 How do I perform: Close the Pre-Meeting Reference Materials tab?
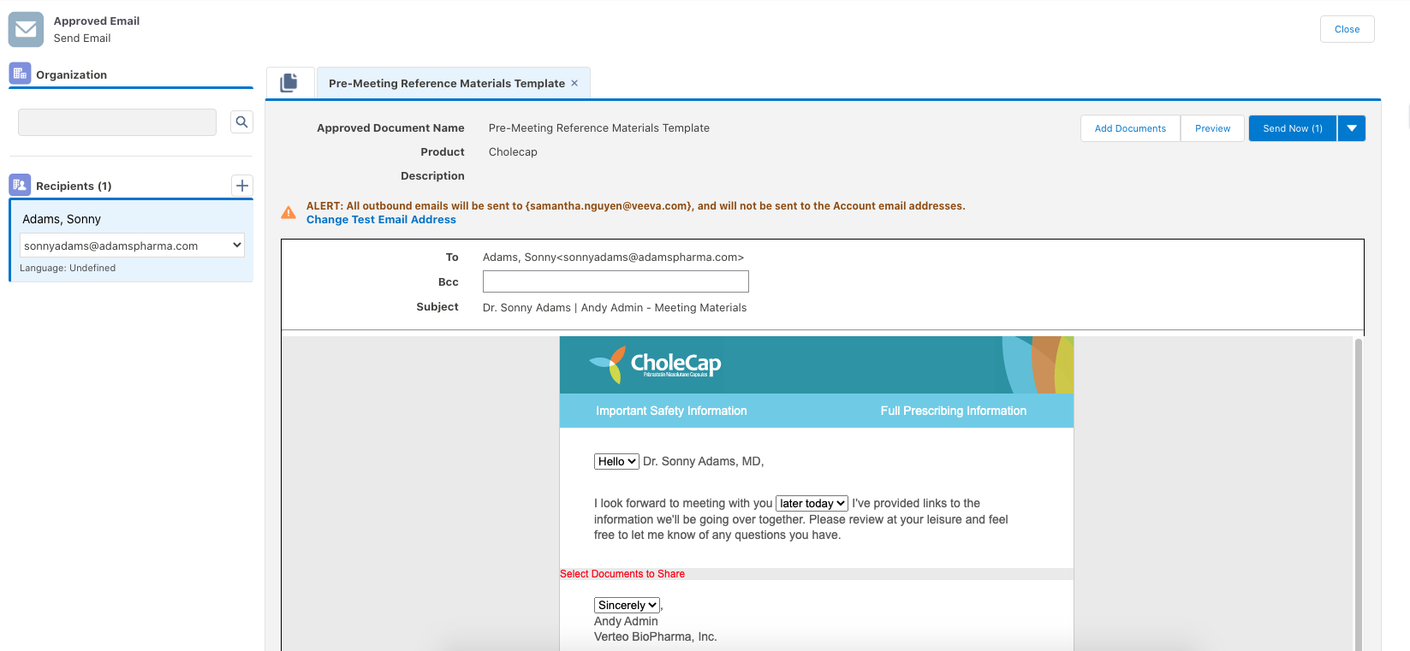[x=574, y=83]
